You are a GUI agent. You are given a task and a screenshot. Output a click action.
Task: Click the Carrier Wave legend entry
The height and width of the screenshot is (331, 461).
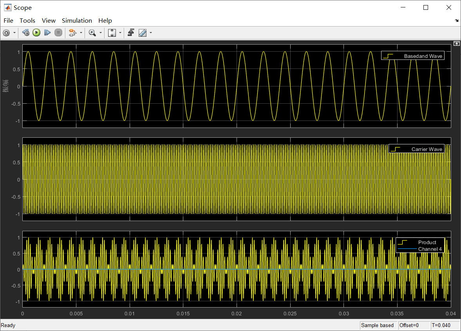pyautogui.click(x=417, y=149)
